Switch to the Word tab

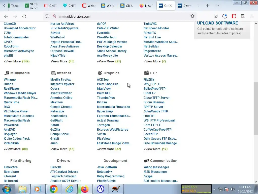[108, 6]
